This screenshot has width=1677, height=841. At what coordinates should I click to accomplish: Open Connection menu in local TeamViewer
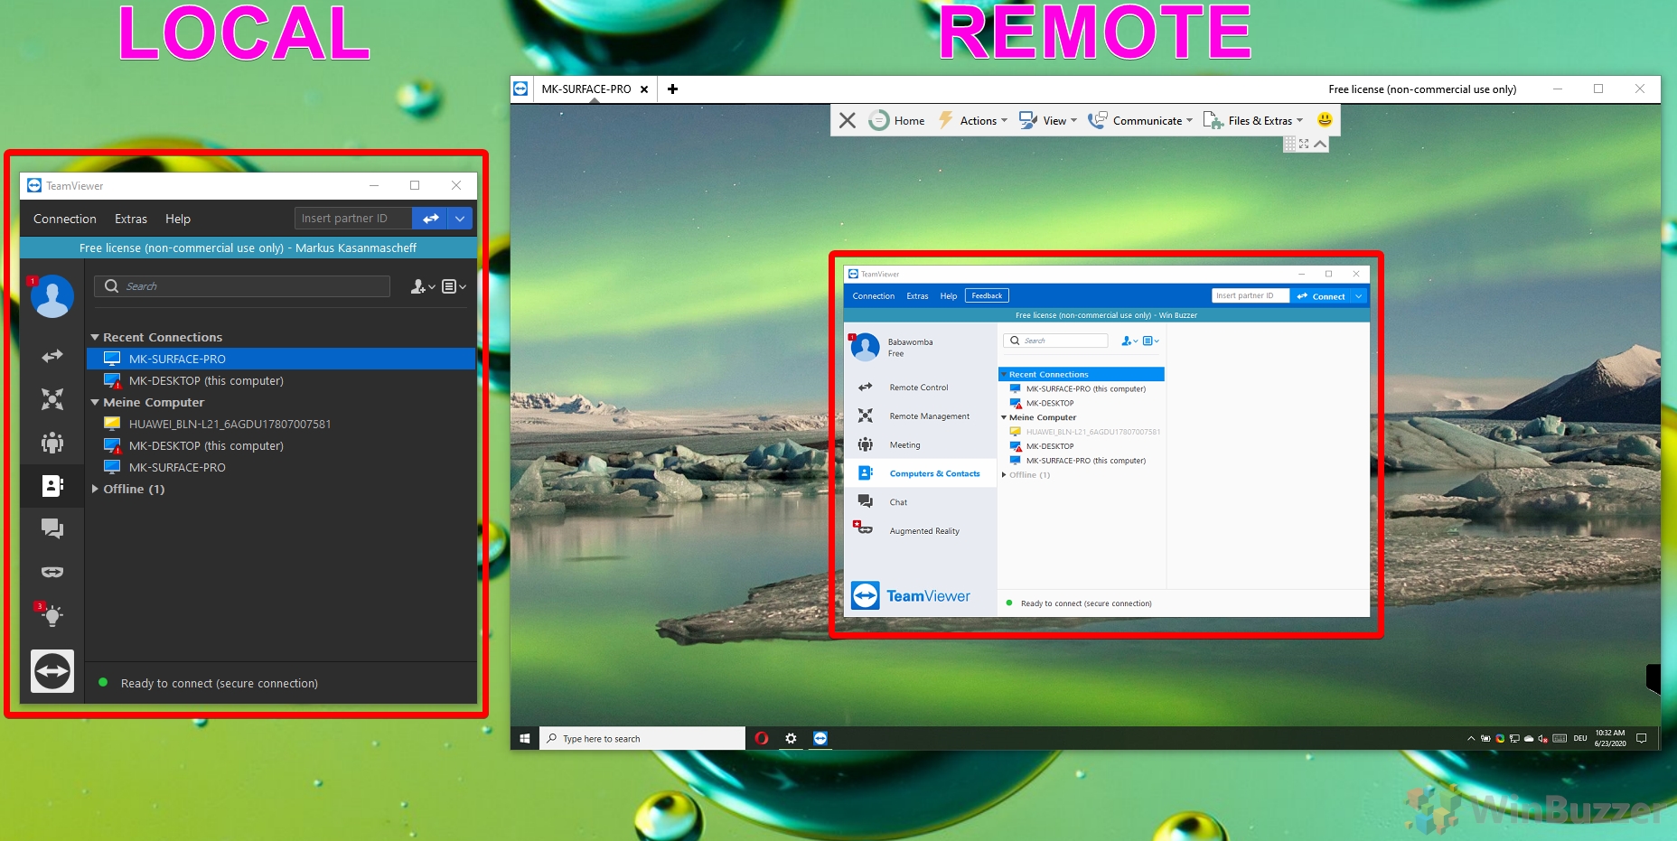coord(65,219)
